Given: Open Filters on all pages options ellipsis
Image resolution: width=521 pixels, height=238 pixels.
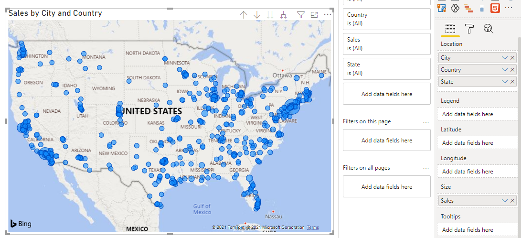Looking at the screenshot, I should [x=426, y=168].
